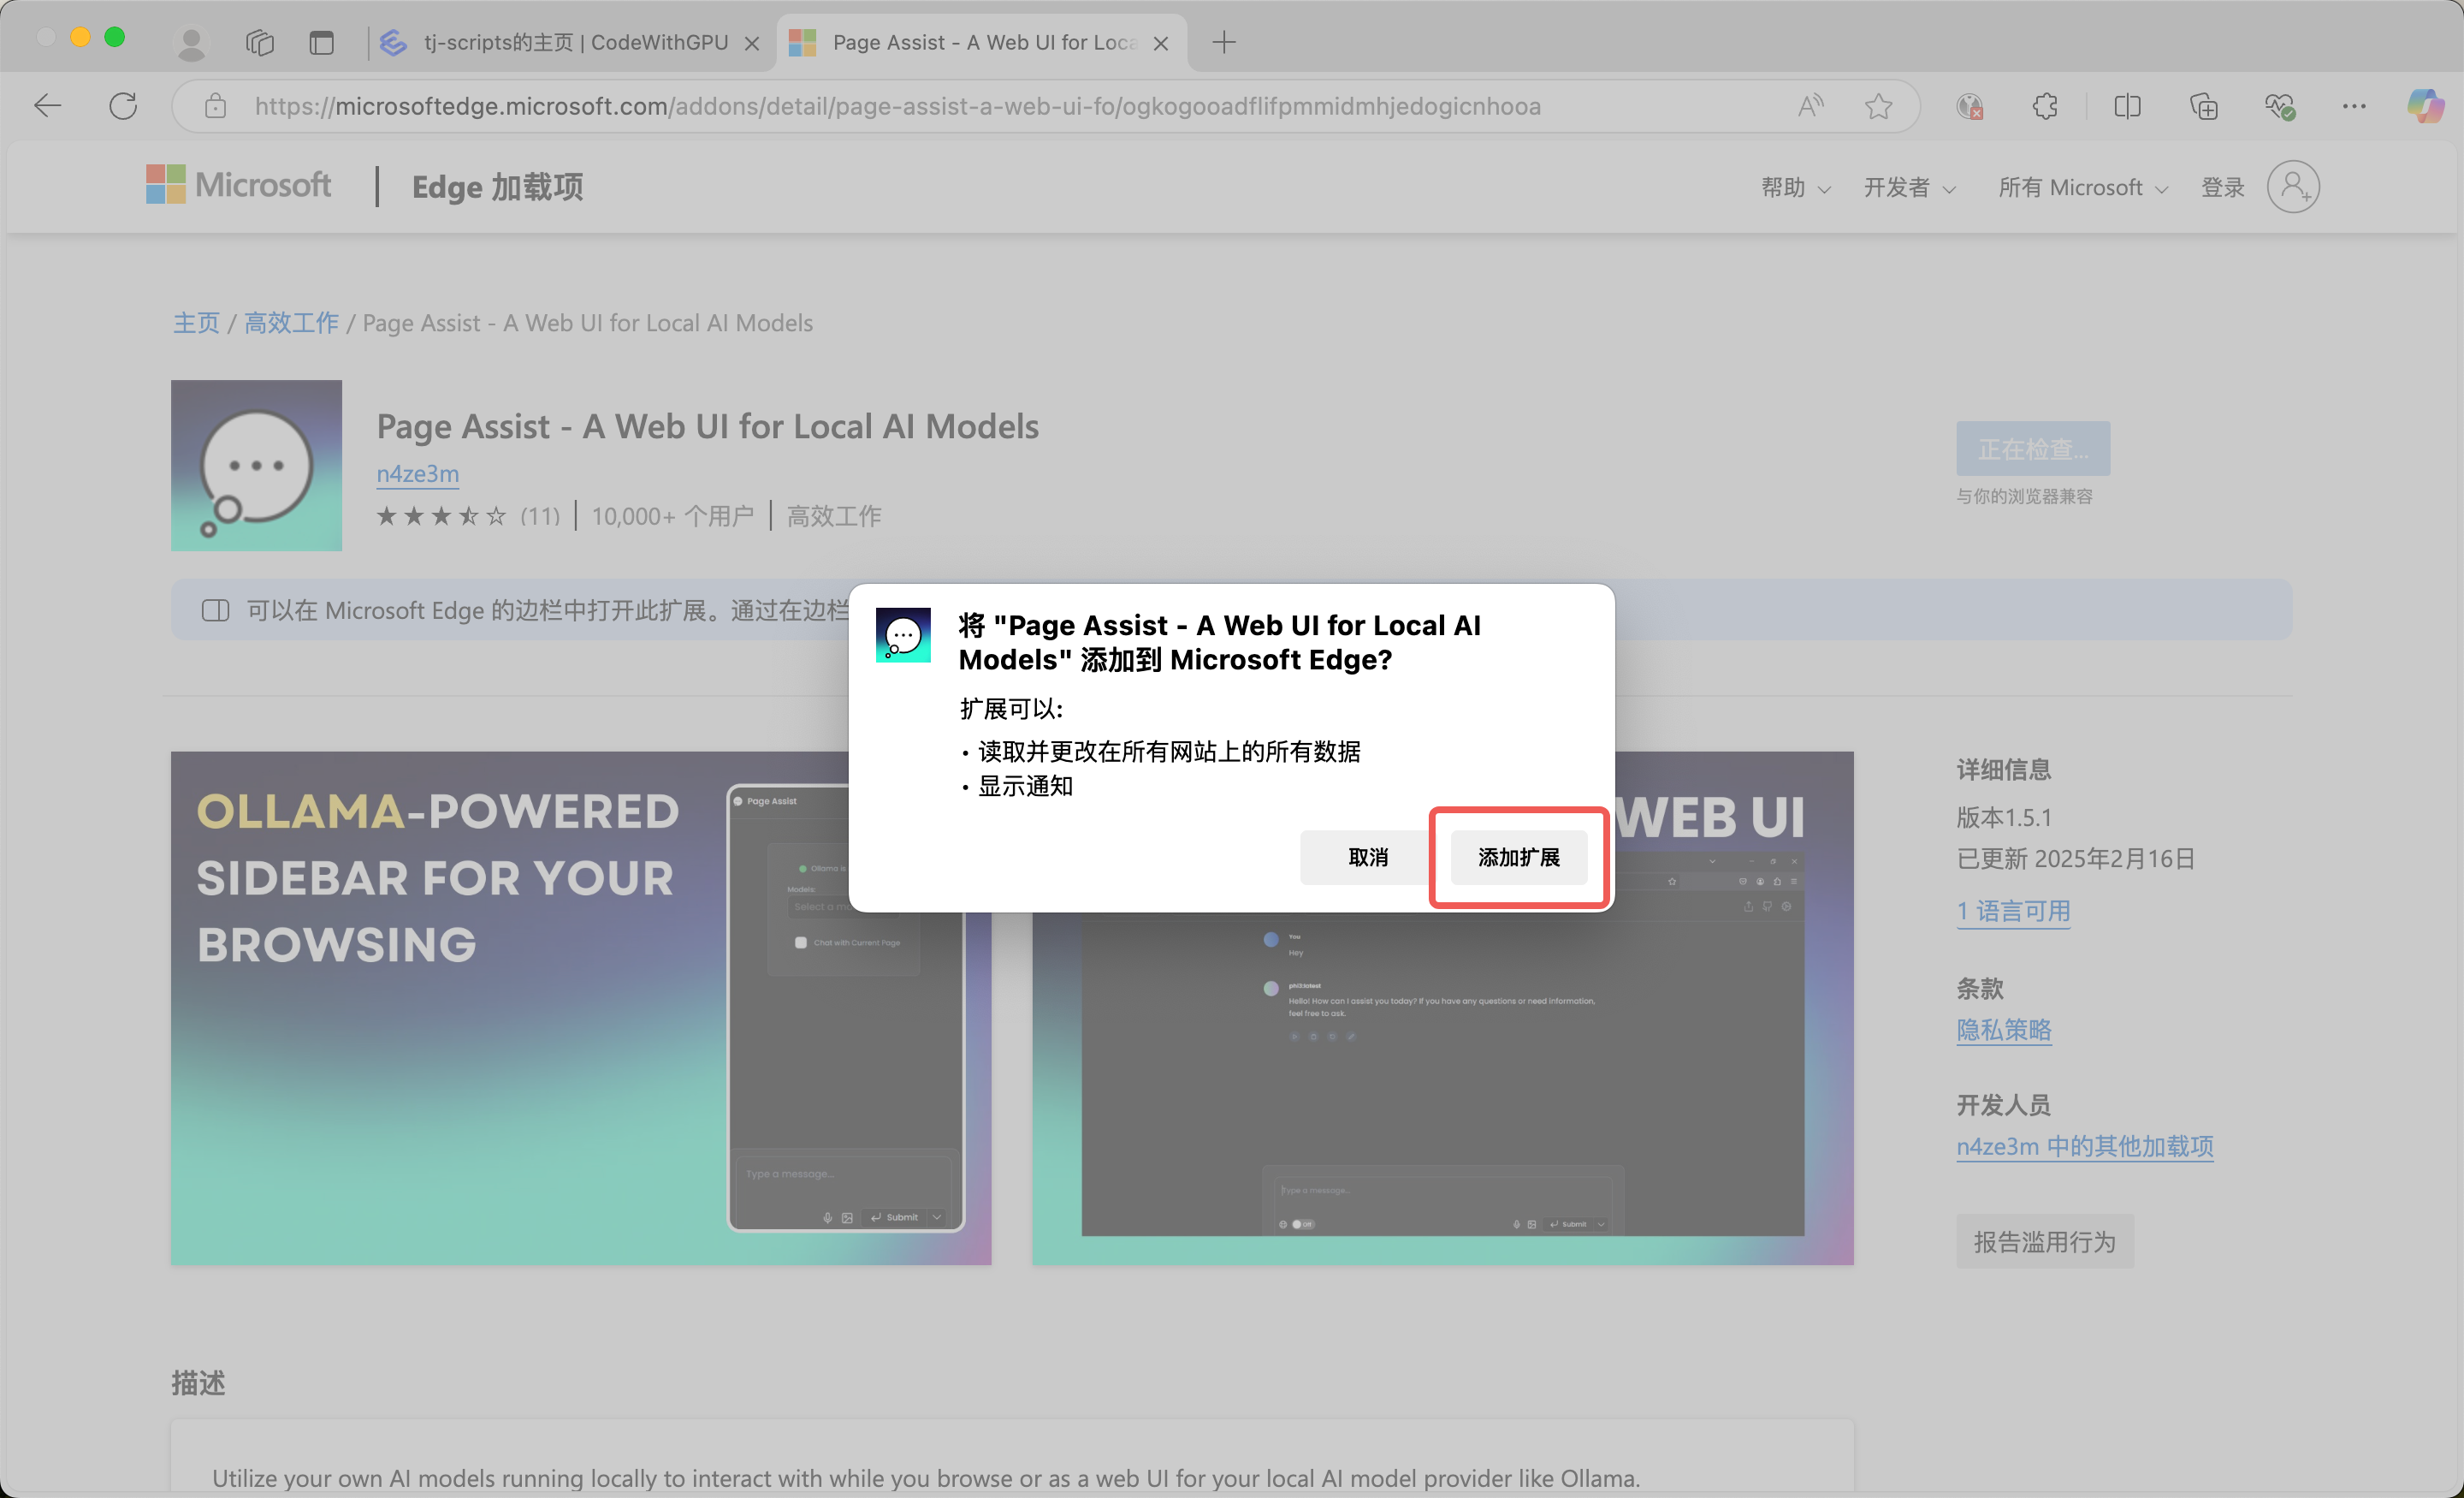
Task: Click the browser profile avatar
Action: pos(191,42)
